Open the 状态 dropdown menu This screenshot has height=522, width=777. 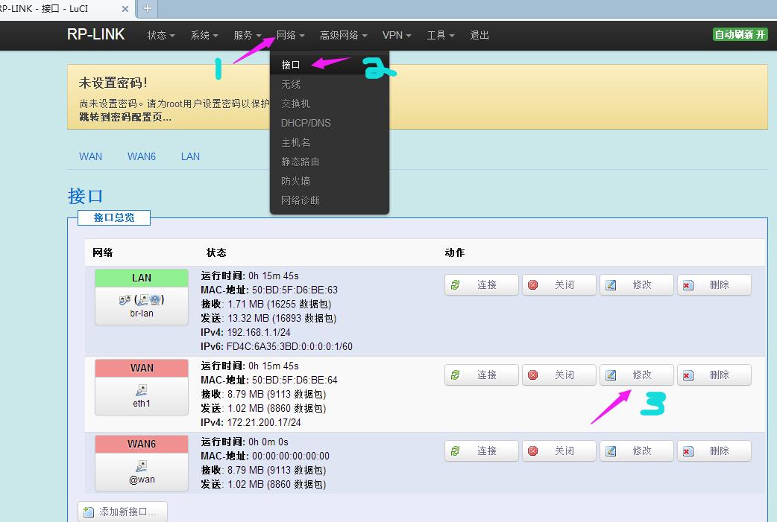coord(160,35)
